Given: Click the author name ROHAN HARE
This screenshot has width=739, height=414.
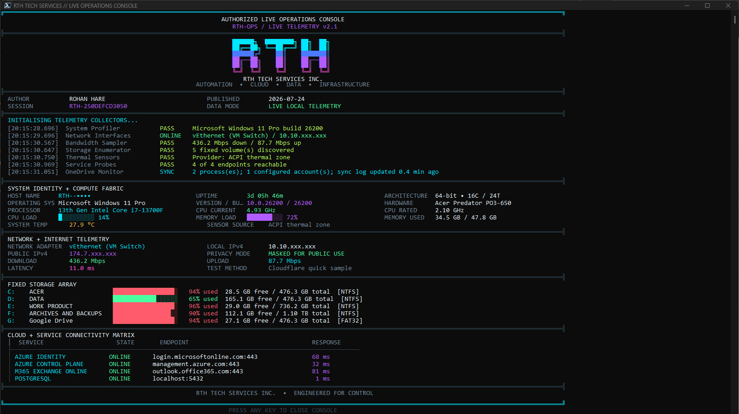Looking at the screenshot, I should click(87, 99).
